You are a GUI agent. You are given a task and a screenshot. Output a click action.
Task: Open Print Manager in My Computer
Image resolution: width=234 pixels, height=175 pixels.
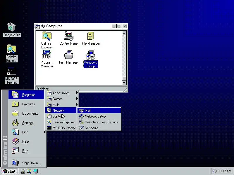(69, 57)
